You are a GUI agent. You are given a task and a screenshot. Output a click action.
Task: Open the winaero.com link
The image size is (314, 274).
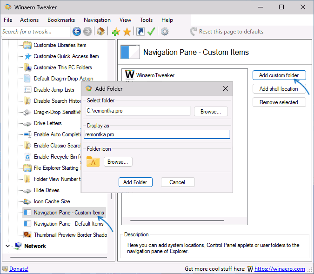(280, 269)
